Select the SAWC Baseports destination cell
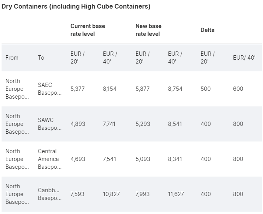263x214 pixels. pos(49,124)
